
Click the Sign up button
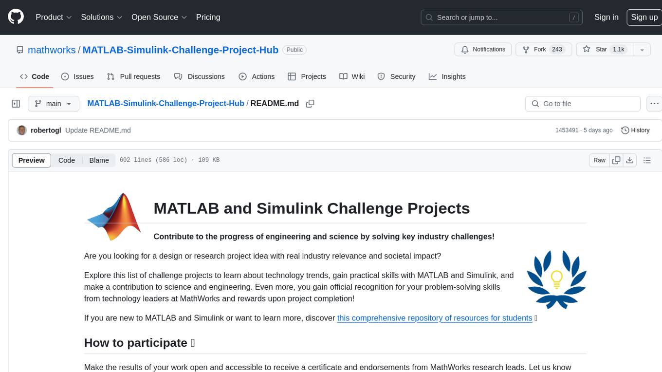click(x=644, y=17)
